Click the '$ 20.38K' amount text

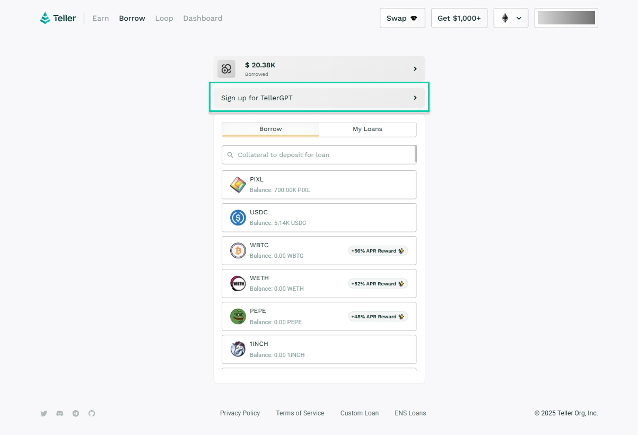click(x=260, y=65)
